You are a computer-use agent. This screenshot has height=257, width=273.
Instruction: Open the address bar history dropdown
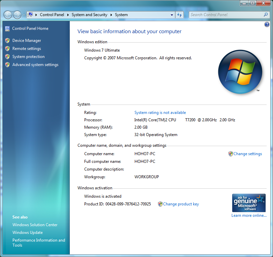point(172,15)
